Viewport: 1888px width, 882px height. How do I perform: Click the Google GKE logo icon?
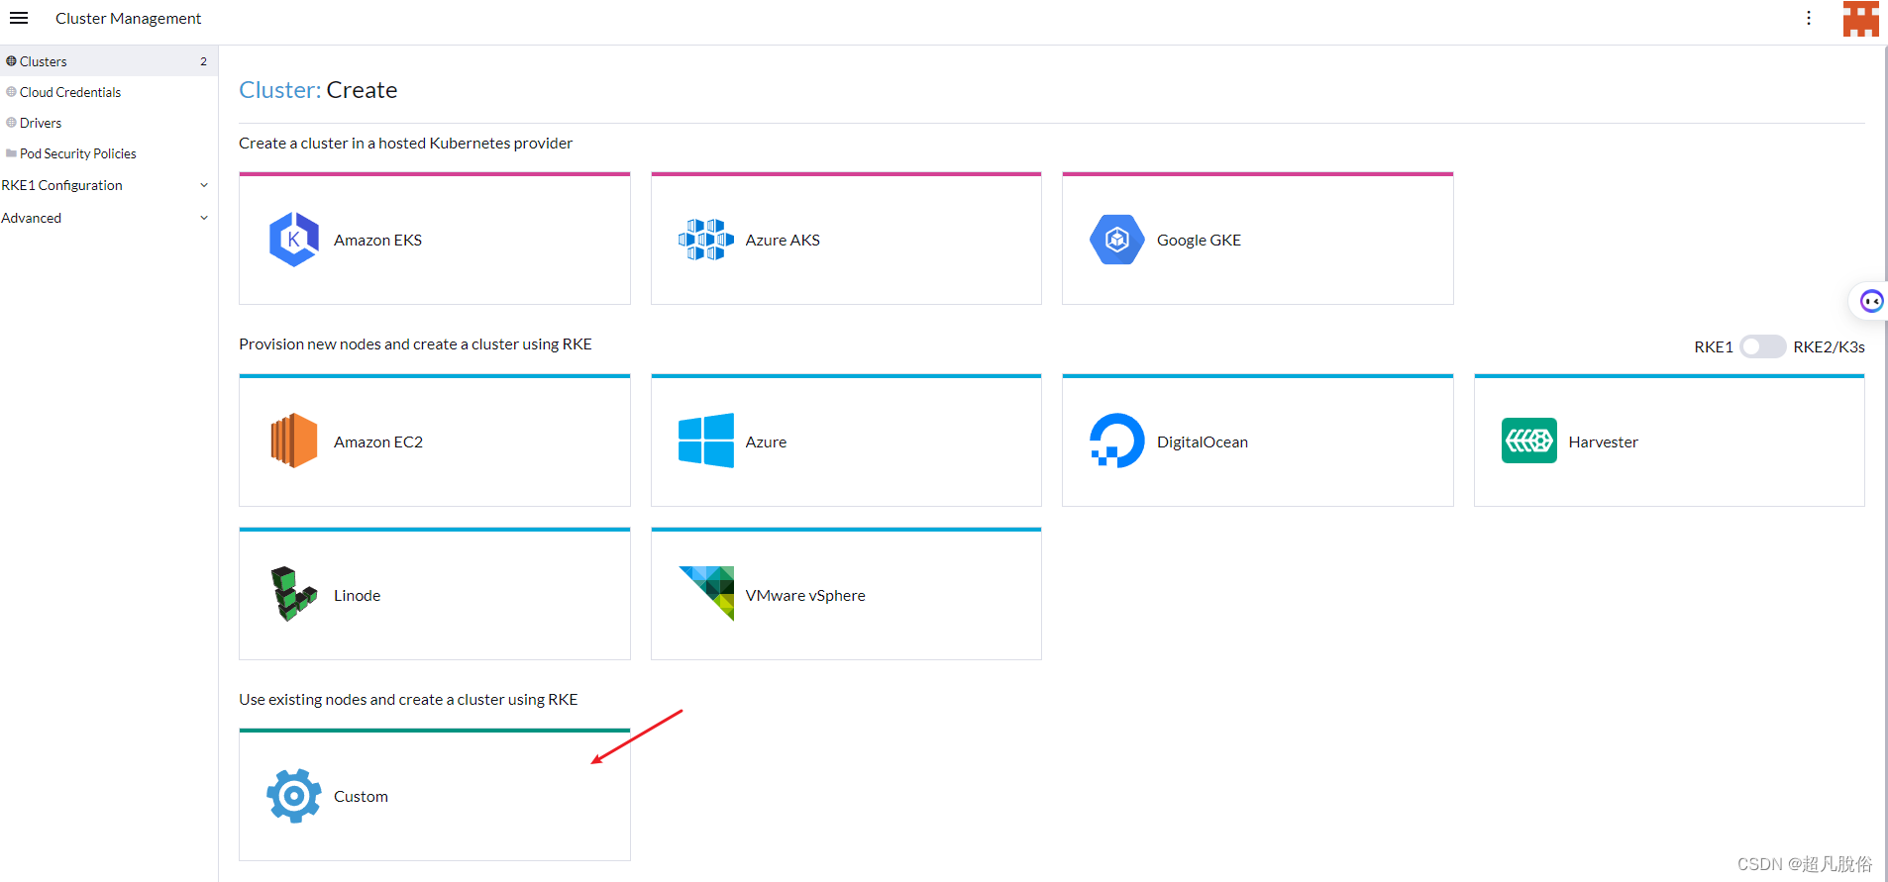(x=1117, y=240)
